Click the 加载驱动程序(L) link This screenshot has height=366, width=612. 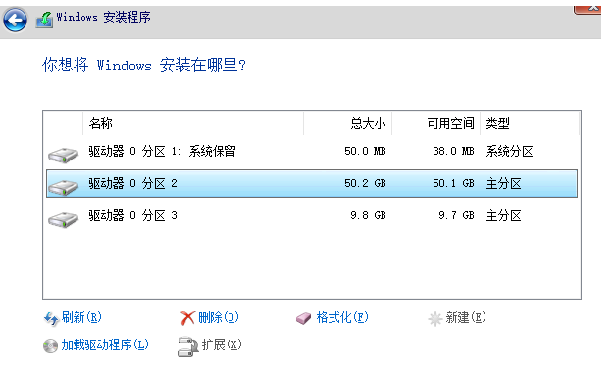click(105, 344)
